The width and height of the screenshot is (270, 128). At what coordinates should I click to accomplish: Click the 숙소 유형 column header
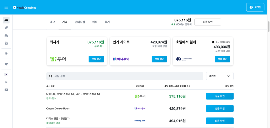click(x=50, y=86)
